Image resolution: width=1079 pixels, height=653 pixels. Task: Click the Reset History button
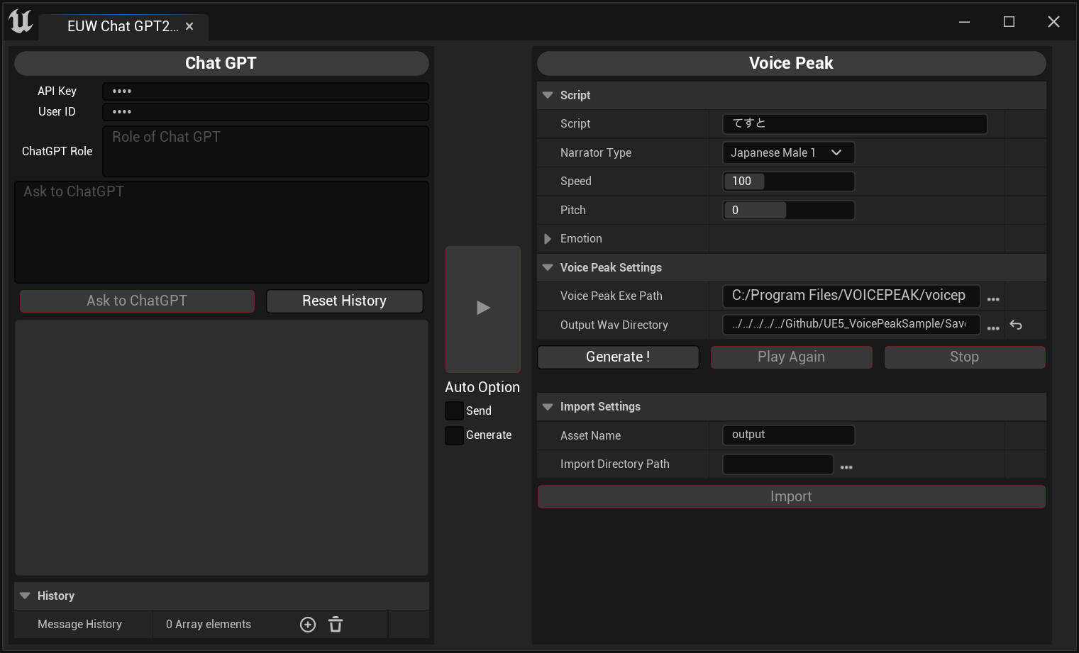[x=345, y=301]
